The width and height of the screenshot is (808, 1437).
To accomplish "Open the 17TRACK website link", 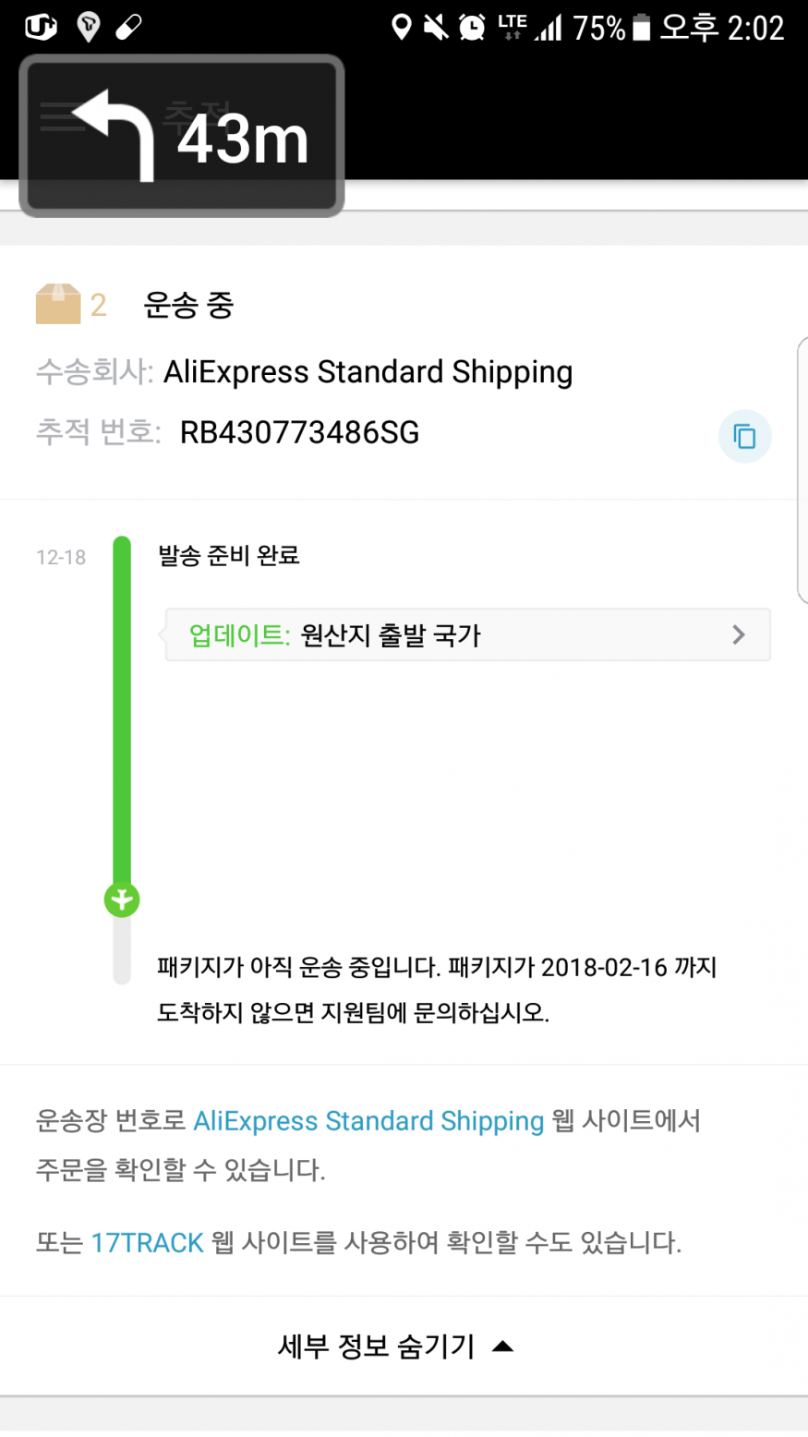I will click(147, 1243).
